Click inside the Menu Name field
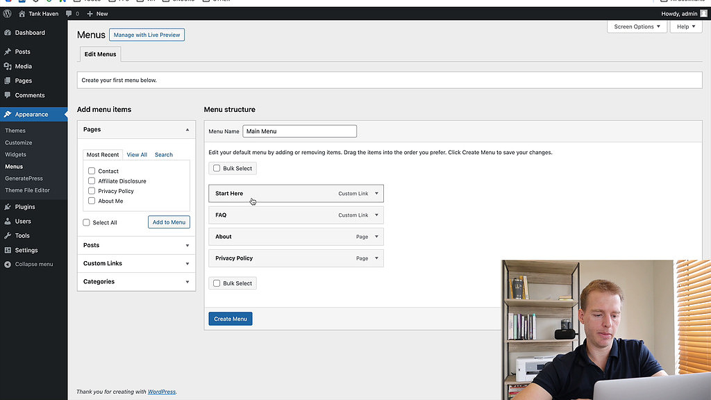 point(299,131)
